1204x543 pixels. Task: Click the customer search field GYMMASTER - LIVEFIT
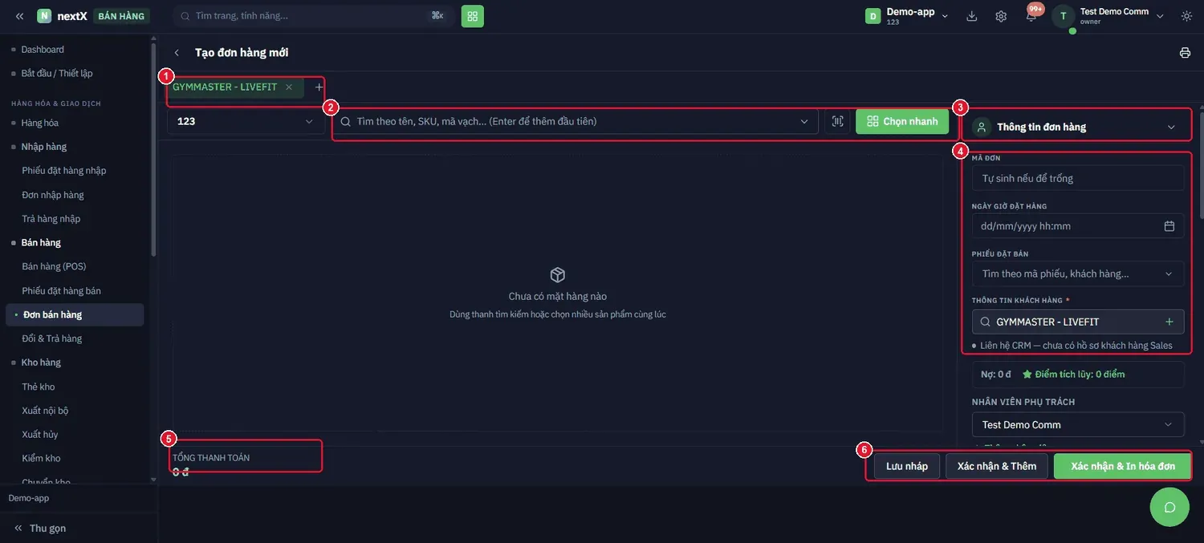(1078, 322)
